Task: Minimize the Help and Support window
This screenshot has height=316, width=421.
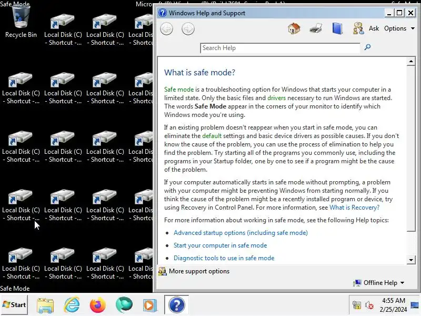Action: pyautogui.click(x=389, y=13)
